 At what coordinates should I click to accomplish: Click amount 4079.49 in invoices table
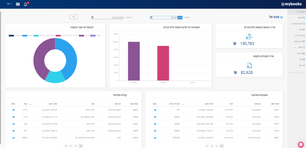click(176, 138)
